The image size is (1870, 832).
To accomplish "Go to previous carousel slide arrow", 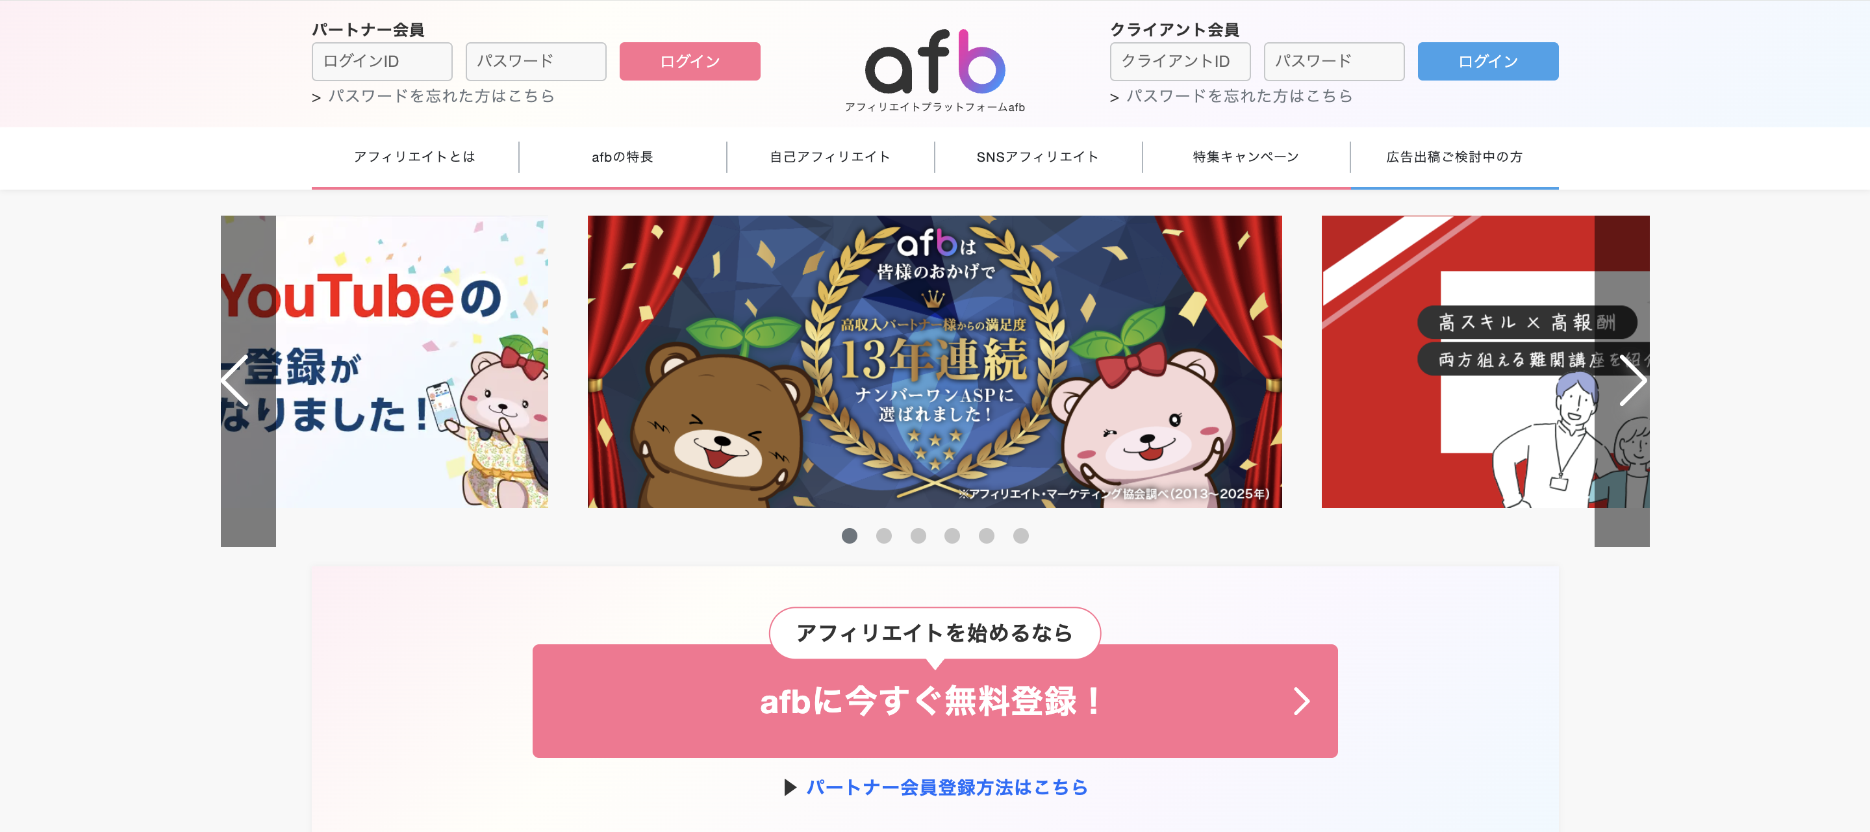I will (235, 380).
